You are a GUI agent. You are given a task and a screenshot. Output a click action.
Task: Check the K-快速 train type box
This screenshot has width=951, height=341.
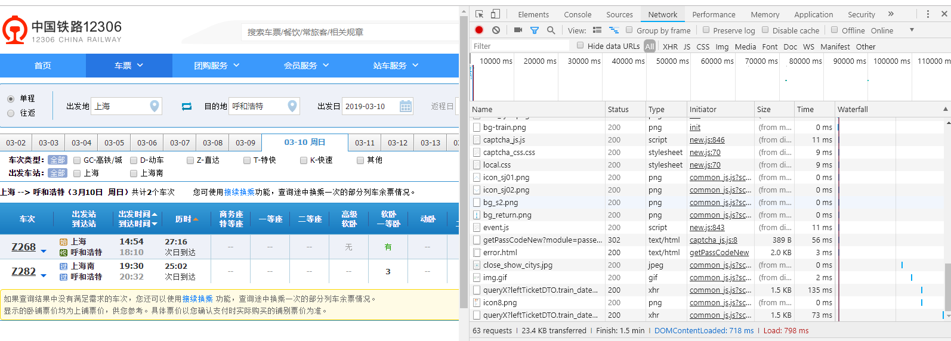[304, 160]
